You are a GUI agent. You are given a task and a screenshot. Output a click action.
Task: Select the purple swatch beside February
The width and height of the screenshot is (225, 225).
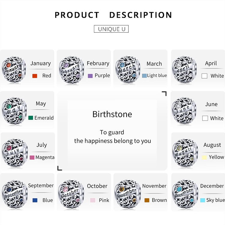(x=90, y=76)
